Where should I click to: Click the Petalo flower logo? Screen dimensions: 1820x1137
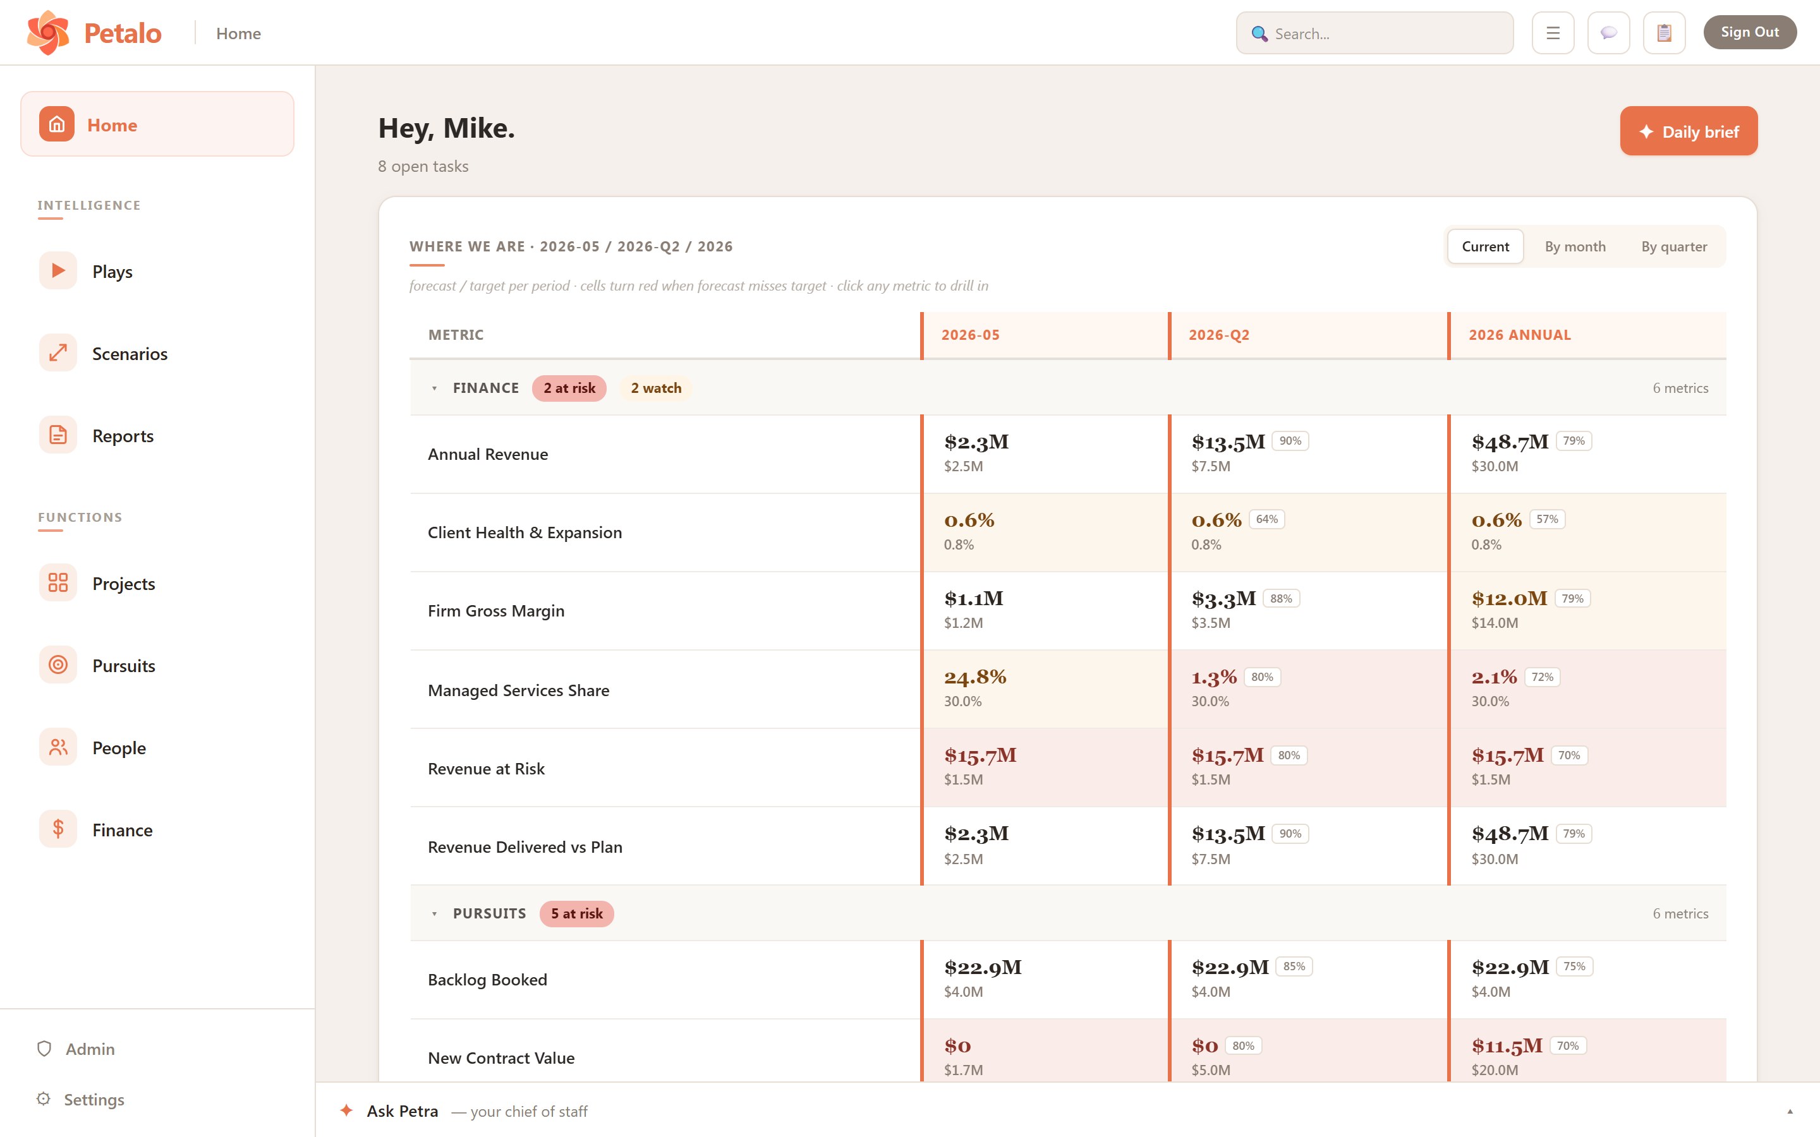(47, 32)
